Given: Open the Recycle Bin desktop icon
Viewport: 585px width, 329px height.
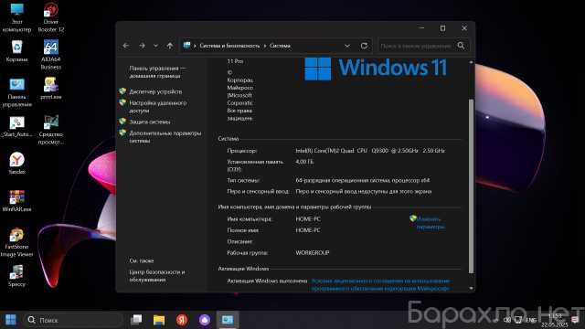Looking at the screenshot, I should point(16,51).
